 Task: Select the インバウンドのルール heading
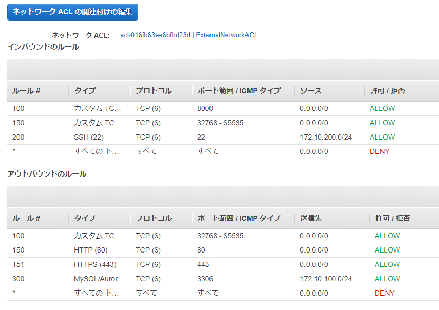(x=43, y=47)
